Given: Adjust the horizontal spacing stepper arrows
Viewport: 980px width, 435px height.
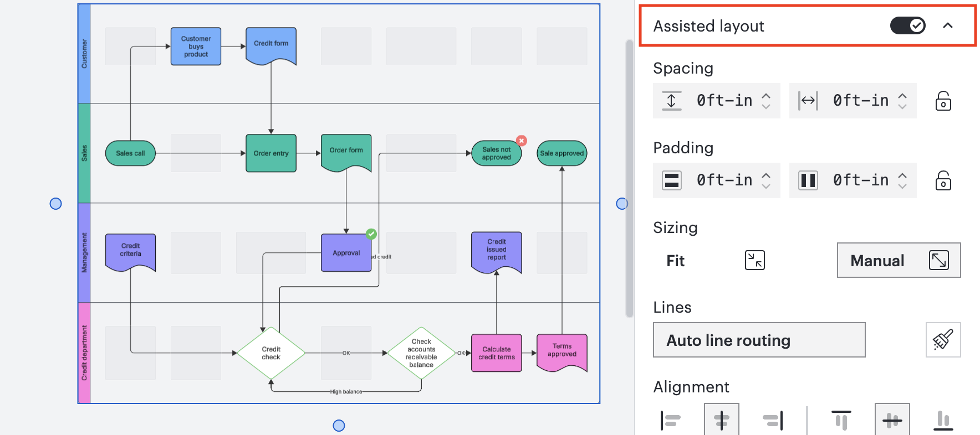Looking at the screenshot, I should point(902,101).
